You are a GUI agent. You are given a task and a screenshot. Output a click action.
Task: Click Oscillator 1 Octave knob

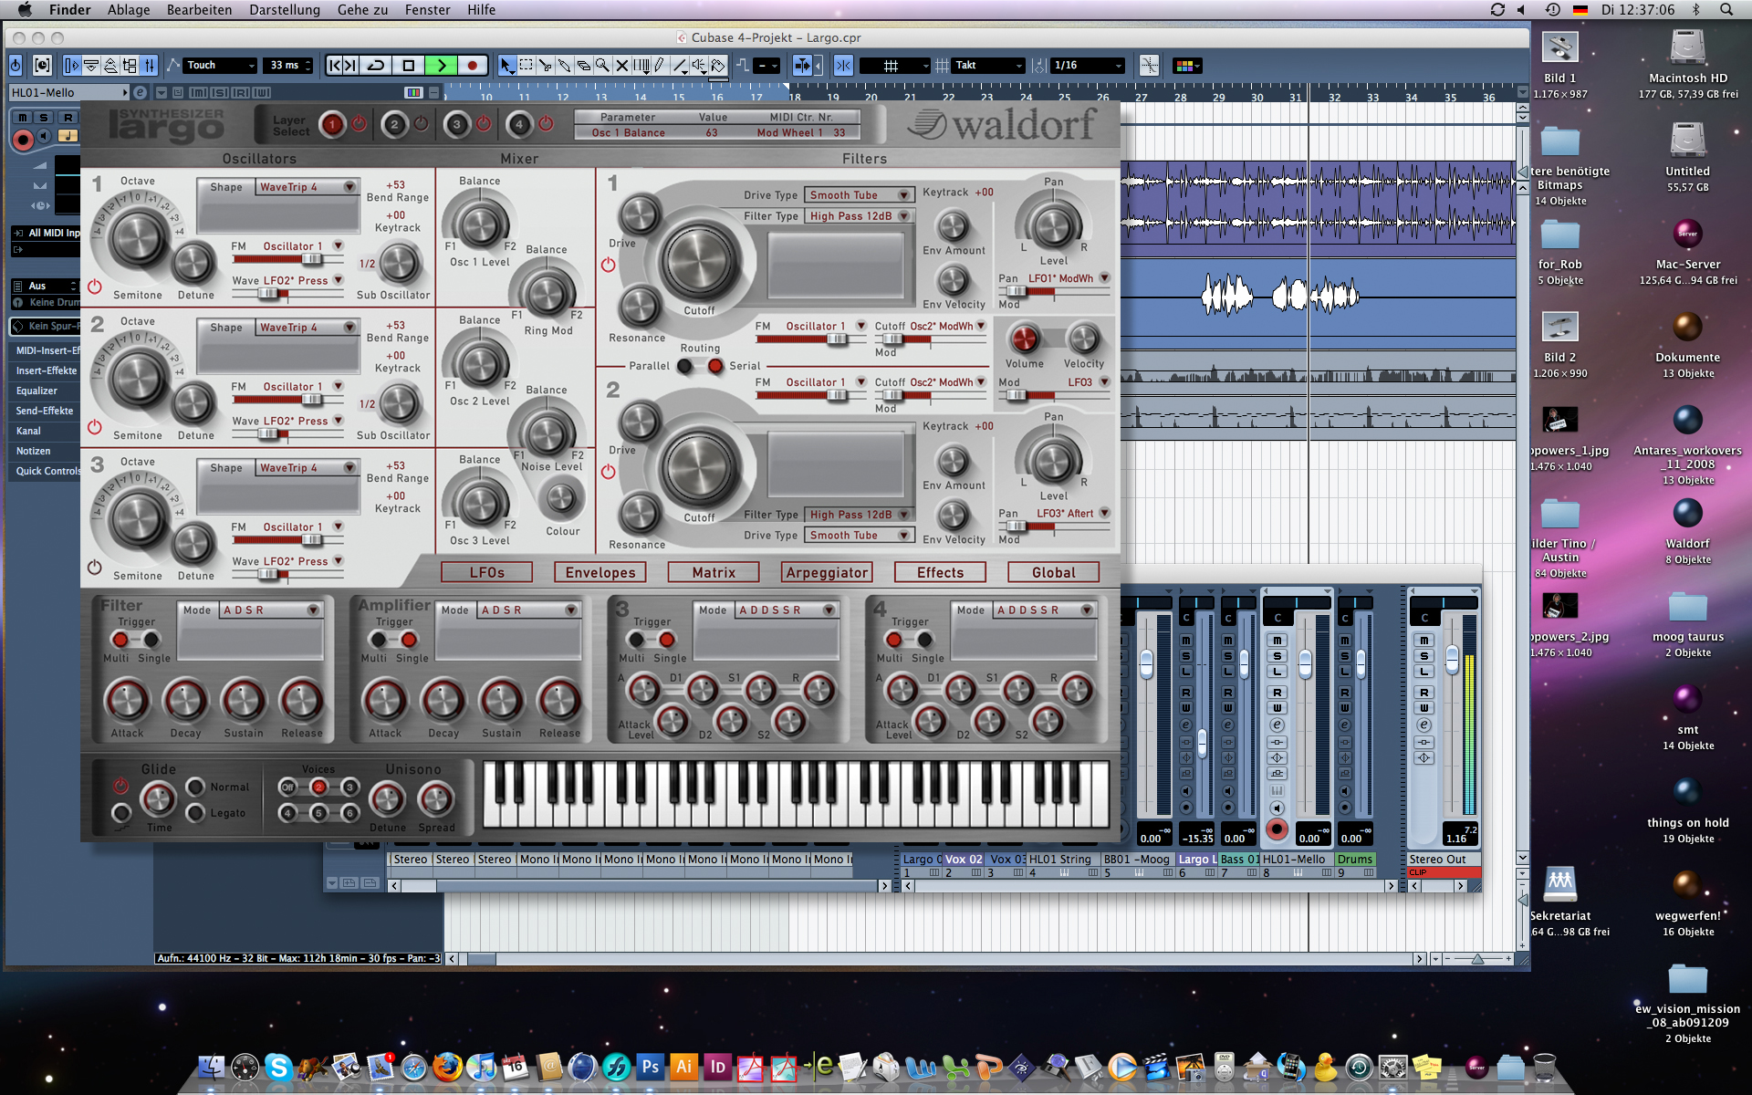(139, 237)
